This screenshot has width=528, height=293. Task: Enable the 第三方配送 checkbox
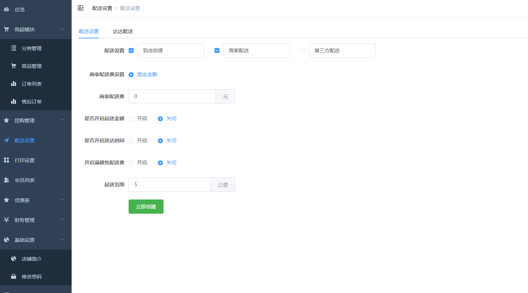tap(303, 50)
